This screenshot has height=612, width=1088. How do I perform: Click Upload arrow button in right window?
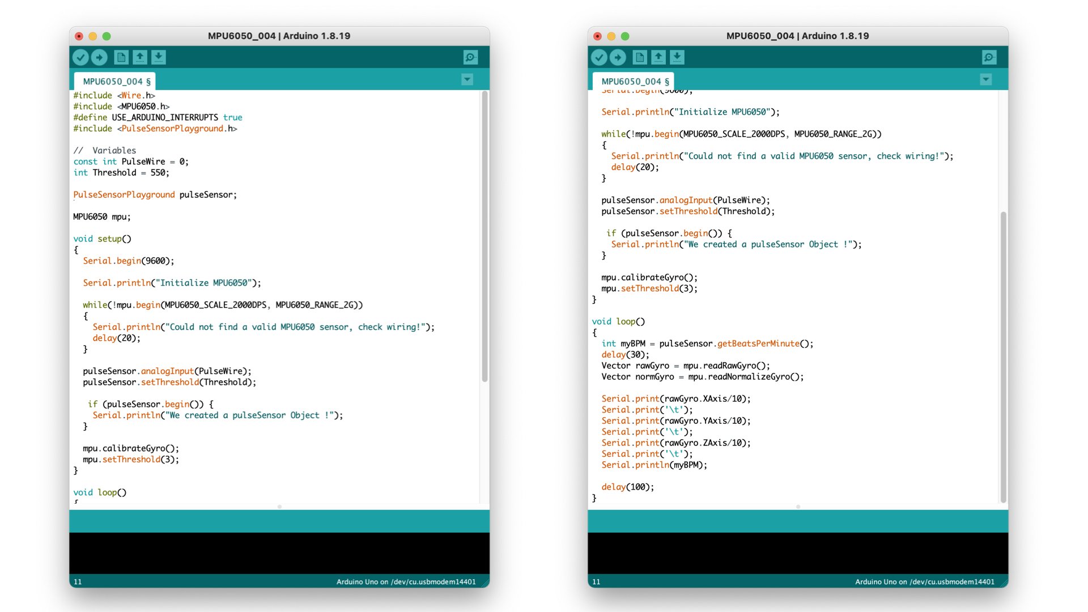coord(618,57)
